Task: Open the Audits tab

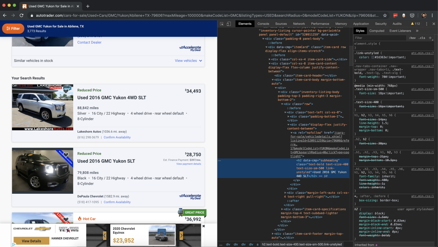Action: click(397, 24)
